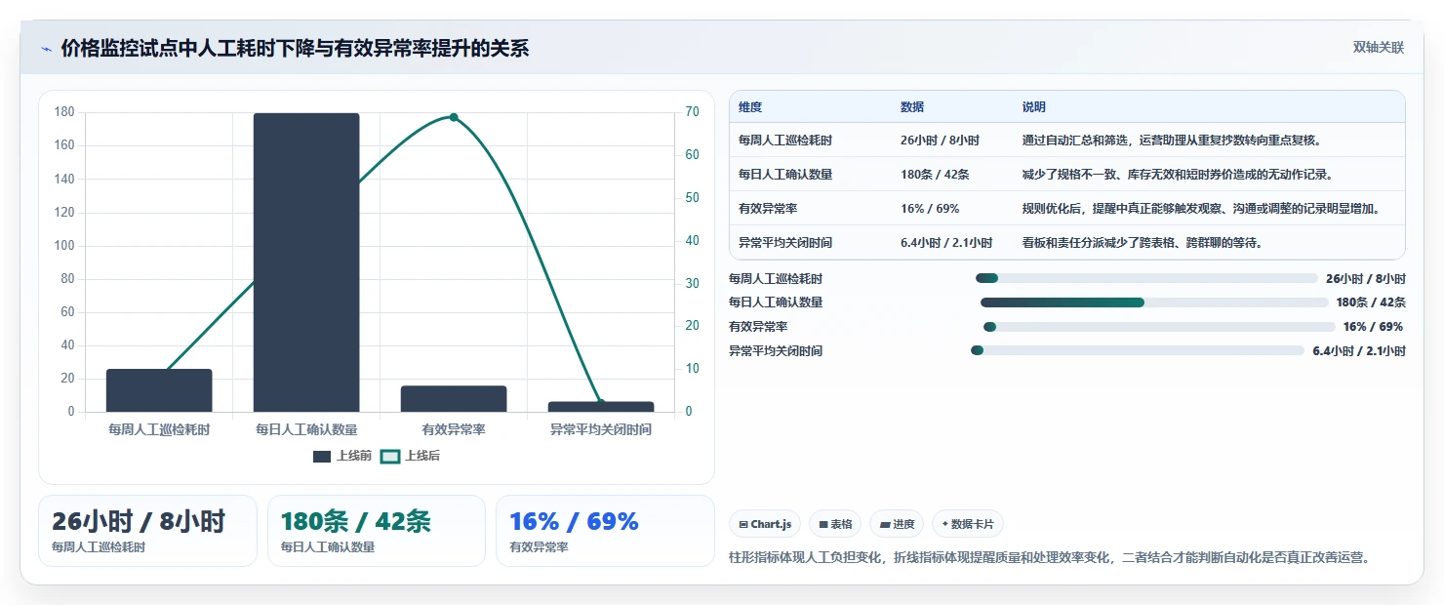1444x605 pixels.
Task: Click the description starting 看板和责任分派
Action: pos(1143,243)
